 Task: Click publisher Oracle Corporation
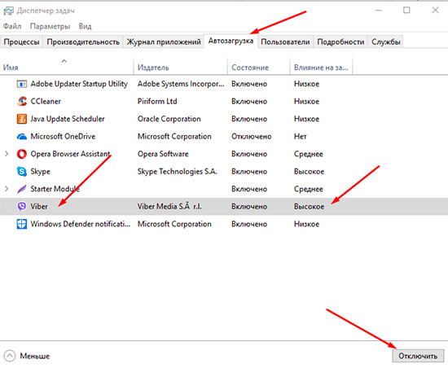pos(169,119)
